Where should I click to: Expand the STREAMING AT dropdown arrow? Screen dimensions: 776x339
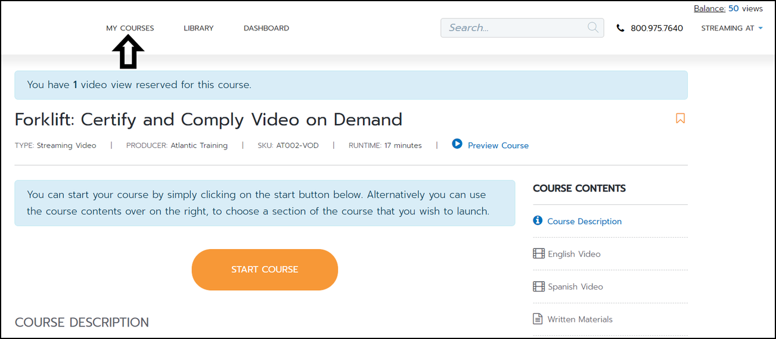point(760,28)
